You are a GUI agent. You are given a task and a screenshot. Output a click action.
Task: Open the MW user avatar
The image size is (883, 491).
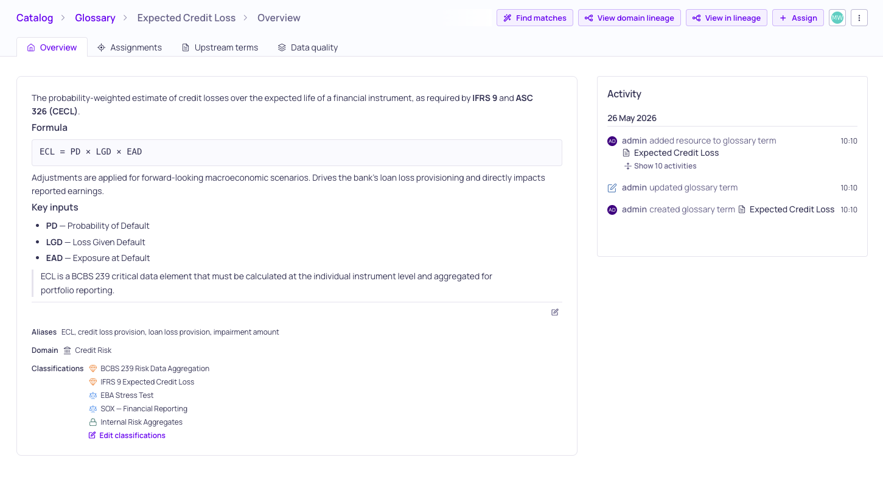[837, 18]
